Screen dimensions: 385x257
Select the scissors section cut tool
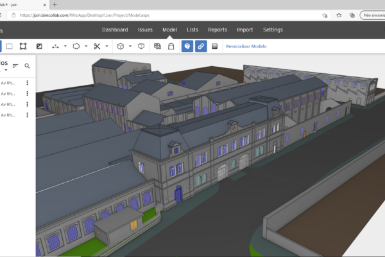click(97, 46)
